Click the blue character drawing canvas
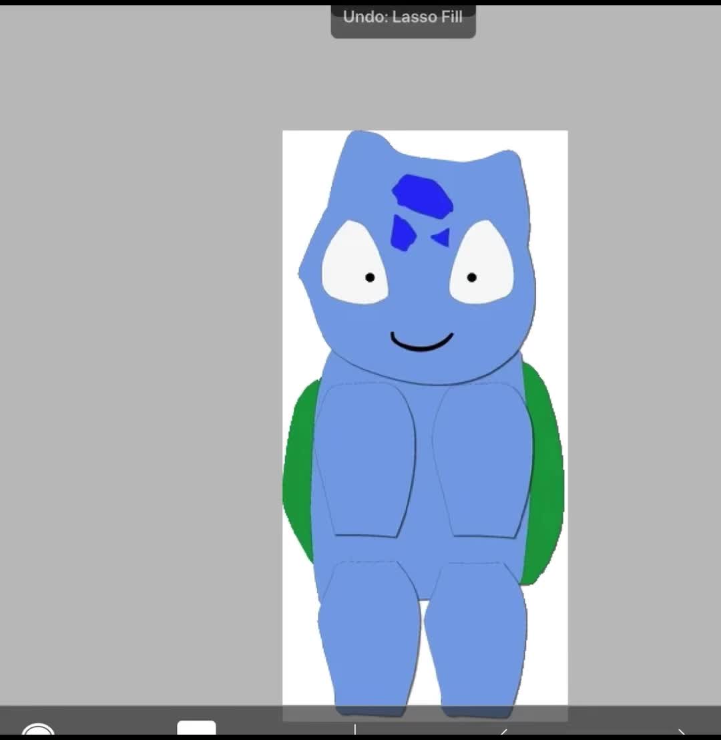This screenshot has height=740, width=721. coord(425,425)
